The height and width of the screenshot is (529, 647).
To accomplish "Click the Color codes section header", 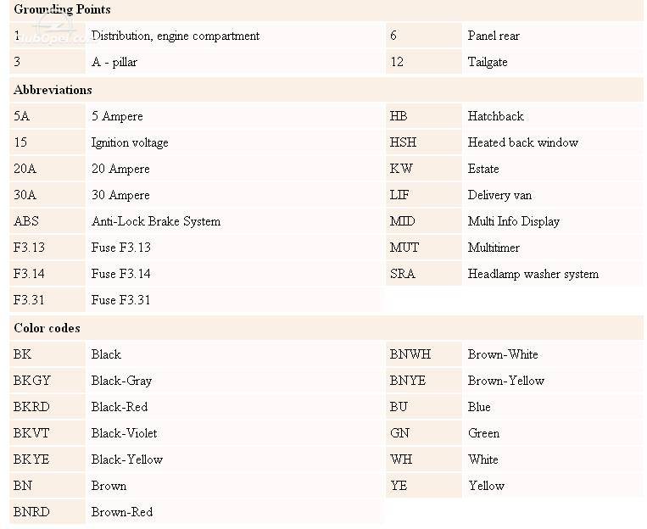I will pyautogui.click(x=47, y=328).
